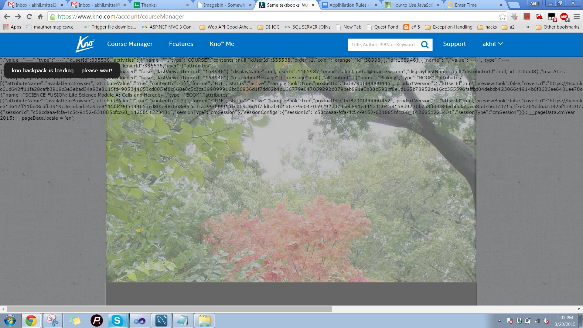The width and height of the screenshot is (583, 328).
Task: Switch to the Appihilation Rules tab
Action: tap(350, 5)
